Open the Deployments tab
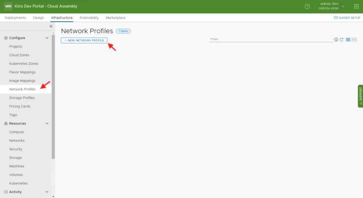The image size is (363, 198). (x=15, y=18)
